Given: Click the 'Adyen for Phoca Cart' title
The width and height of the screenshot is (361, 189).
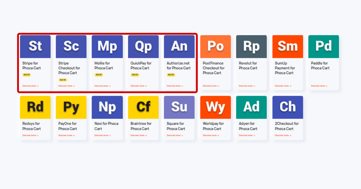Looking at the screenshot, I should click(x=248, y=126).
